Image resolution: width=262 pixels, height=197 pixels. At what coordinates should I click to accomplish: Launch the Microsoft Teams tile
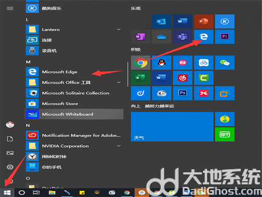pos(183,37)
